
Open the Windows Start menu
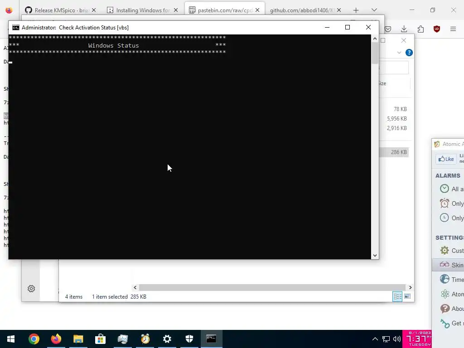(11, 339)
